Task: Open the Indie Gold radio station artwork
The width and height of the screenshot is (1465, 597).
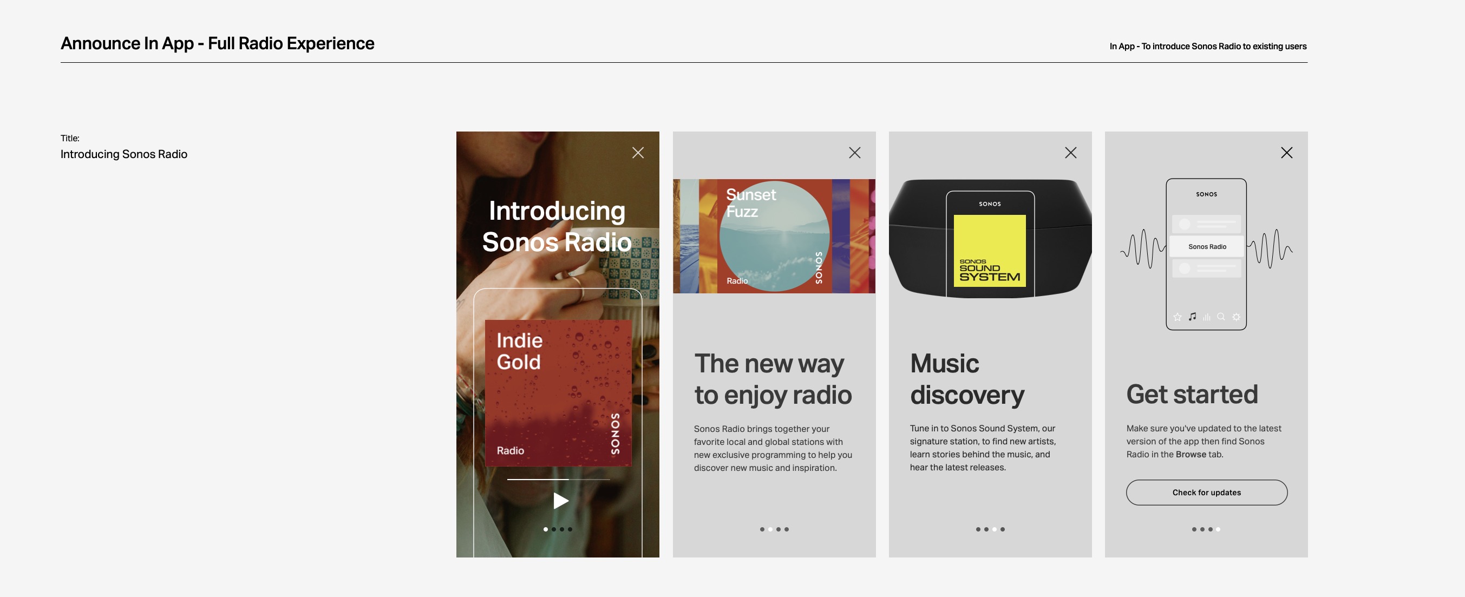Action: point(557,393)
